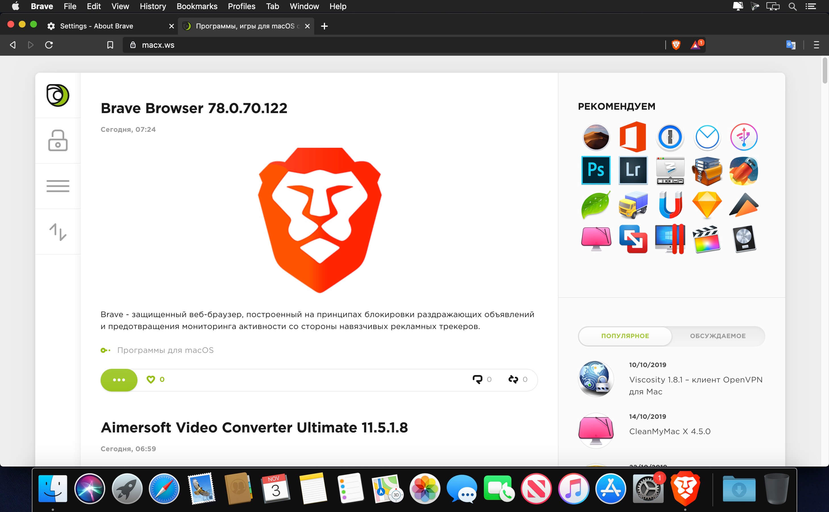Click the page vertical scrollbar
The image size is (829, 512).
click(825, 70)
